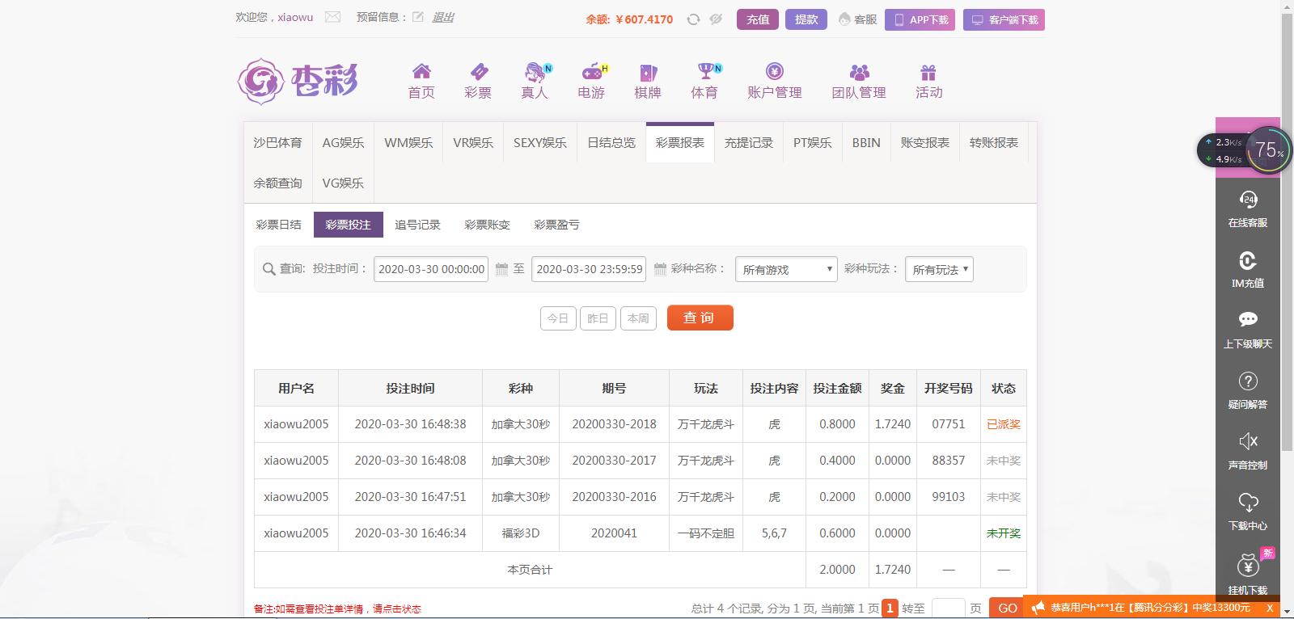This screenshot has width=1294, height=619.
Task: Click the 充值 recharge button
Action: [758, 19]
